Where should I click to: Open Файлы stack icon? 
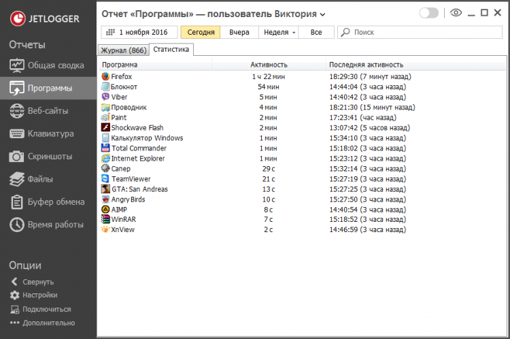pyautogui.click(x=16, y=179)
